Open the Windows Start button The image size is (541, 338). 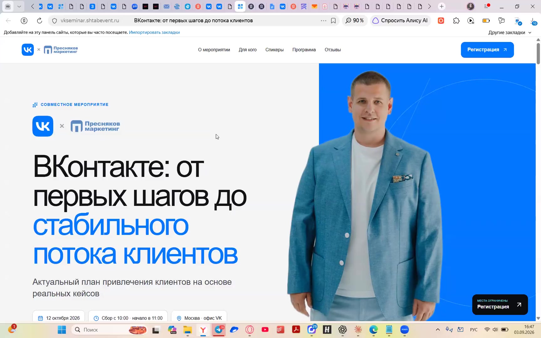[62, 330]
